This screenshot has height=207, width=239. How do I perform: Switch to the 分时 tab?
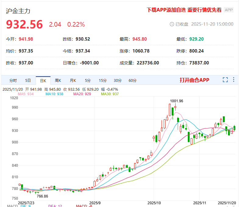[x=13, y=81]
